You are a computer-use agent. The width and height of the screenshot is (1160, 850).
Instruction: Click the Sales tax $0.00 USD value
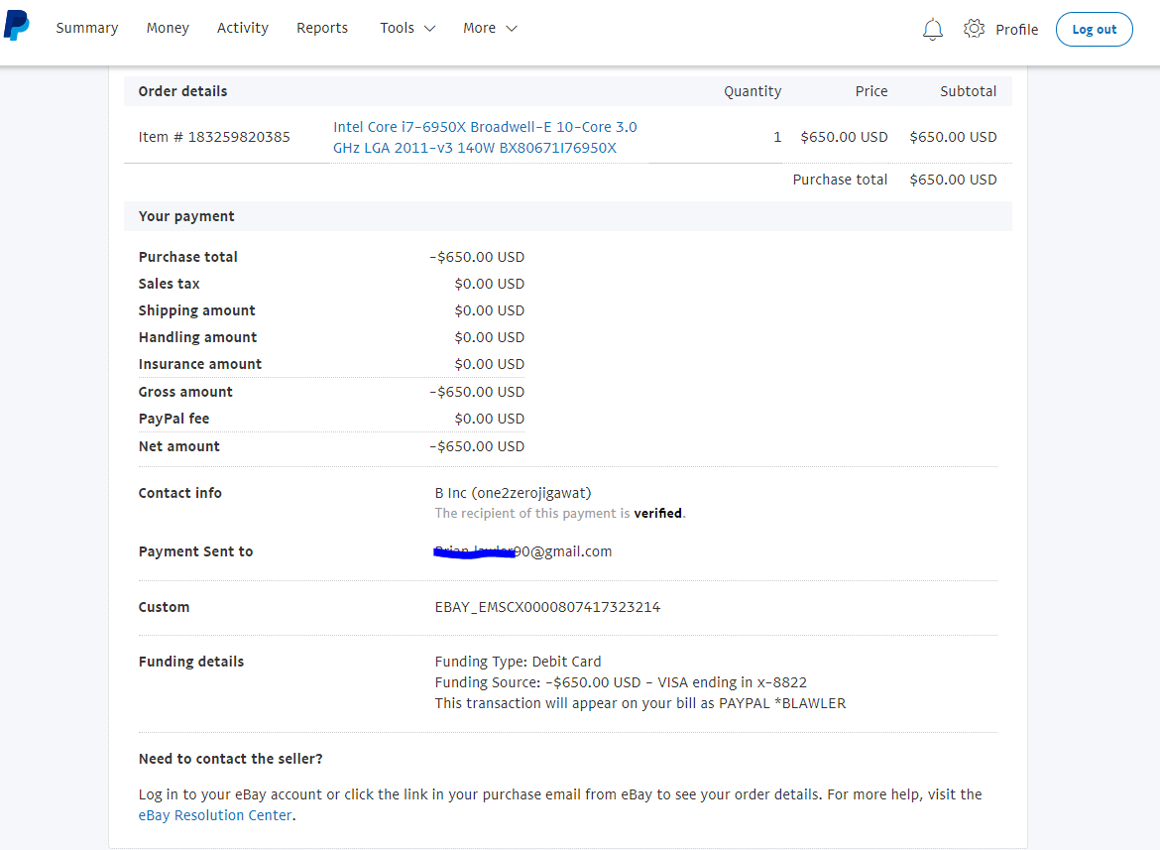pos(489,284)
